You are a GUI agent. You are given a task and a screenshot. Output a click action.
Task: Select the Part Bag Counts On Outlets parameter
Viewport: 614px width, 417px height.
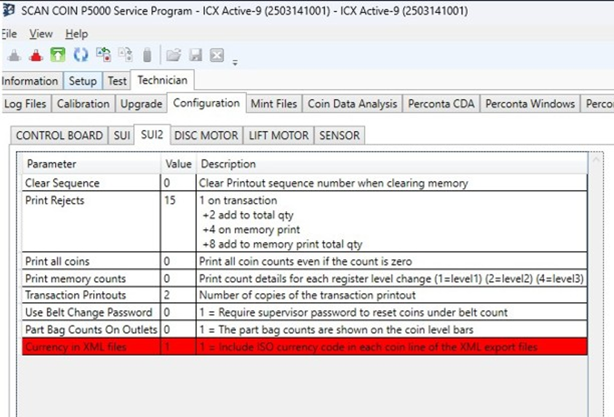tap(91, 330)
